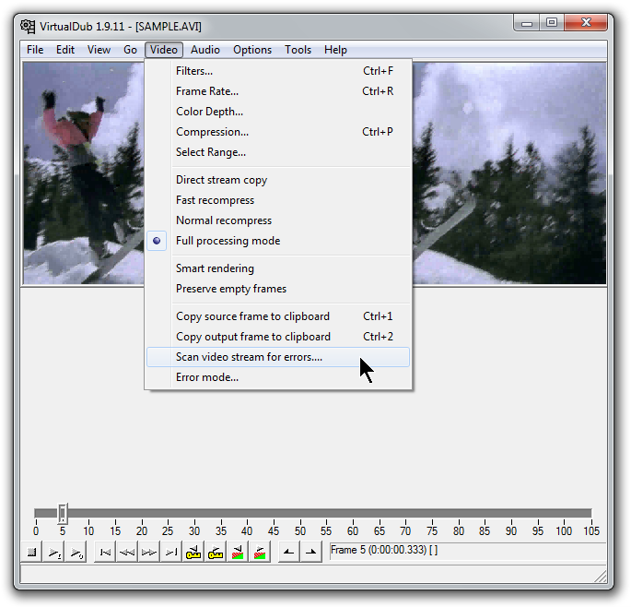Open the Audio menu
Screen dimensions: 631x607
[x=205, y=50]
